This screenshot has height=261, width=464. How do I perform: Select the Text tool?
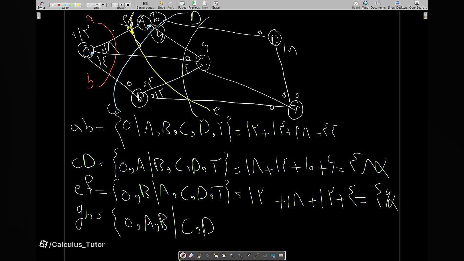point(264,255)
